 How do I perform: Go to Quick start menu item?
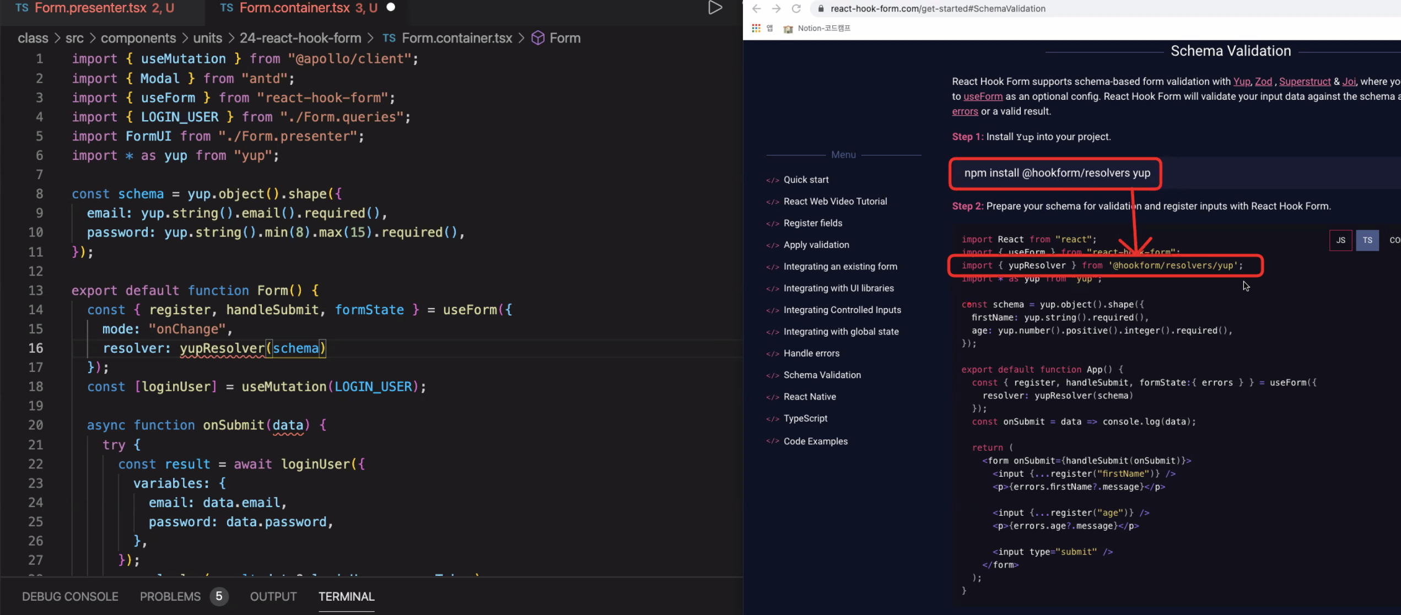(806, 180)
